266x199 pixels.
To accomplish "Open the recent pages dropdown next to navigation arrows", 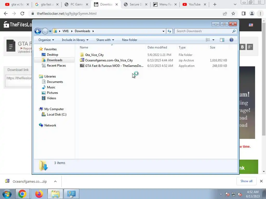I will pos(50,31).
